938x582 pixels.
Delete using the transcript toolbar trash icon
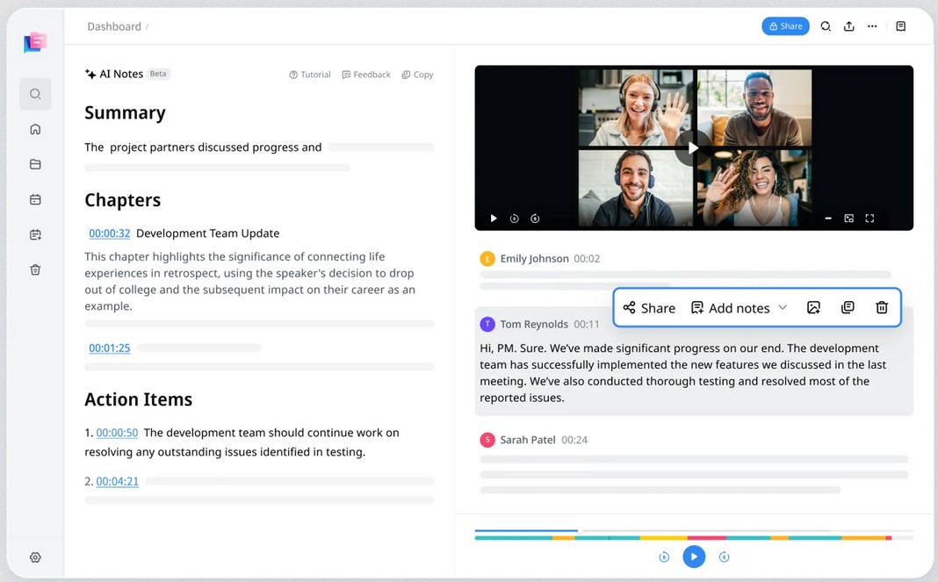click(882, 307)
